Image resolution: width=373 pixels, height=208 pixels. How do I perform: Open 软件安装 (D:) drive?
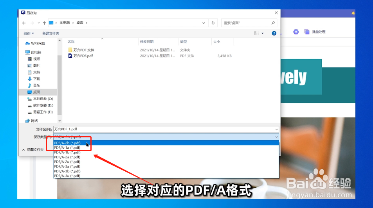pyautogui.click(x=40, y=105)
